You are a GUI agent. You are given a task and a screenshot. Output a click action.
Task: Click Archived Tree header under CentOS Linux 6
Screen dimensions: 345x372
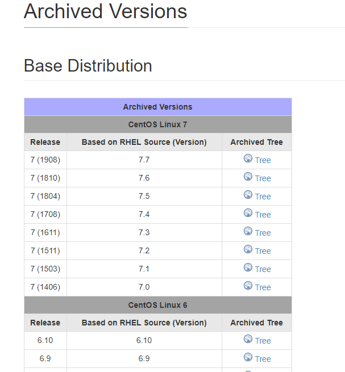(x=257, y=323)
